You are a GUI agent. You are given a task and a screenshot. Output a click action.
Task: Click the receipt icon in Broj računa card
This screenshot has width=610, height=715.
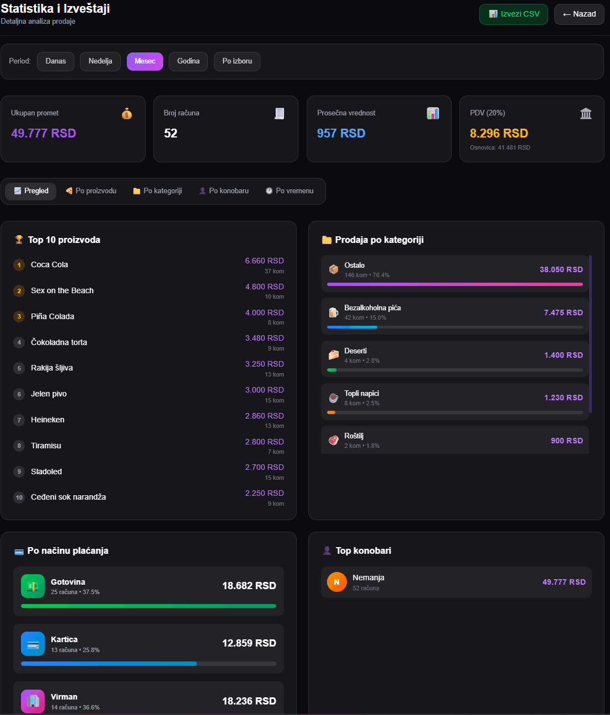click(280, 113)
